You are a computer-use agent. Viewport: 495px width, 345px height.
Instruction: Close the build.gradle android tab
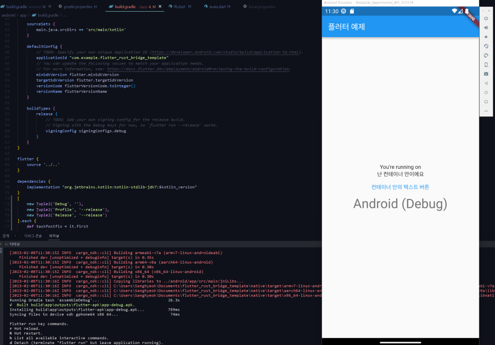(x=50, y=6)
